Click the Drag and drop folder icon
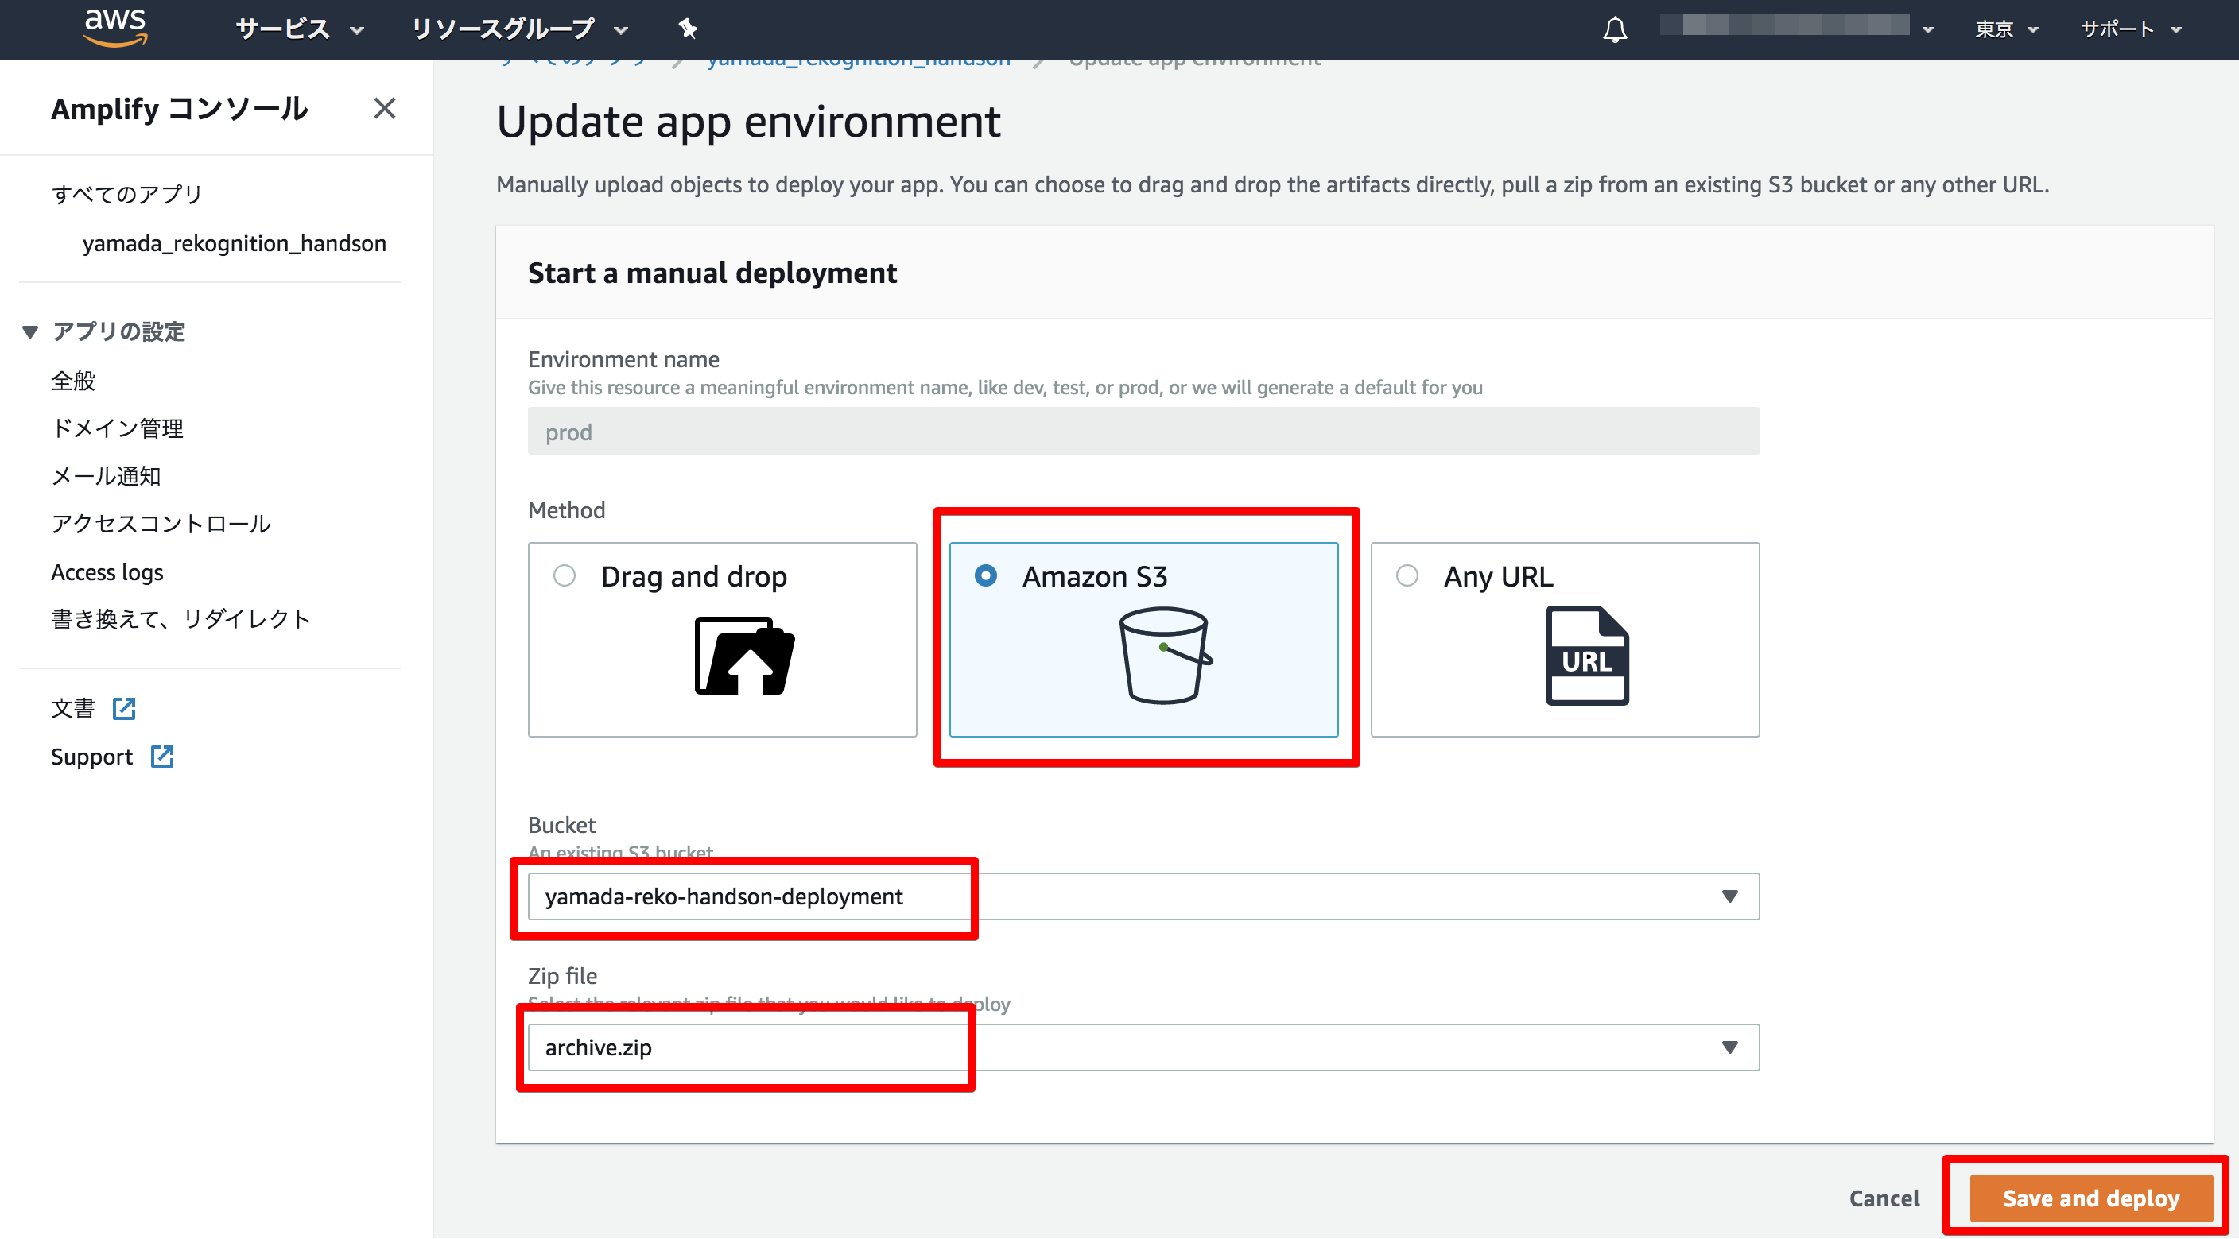The height and width of the screenshot is (1239, 2239). point(744,656)
